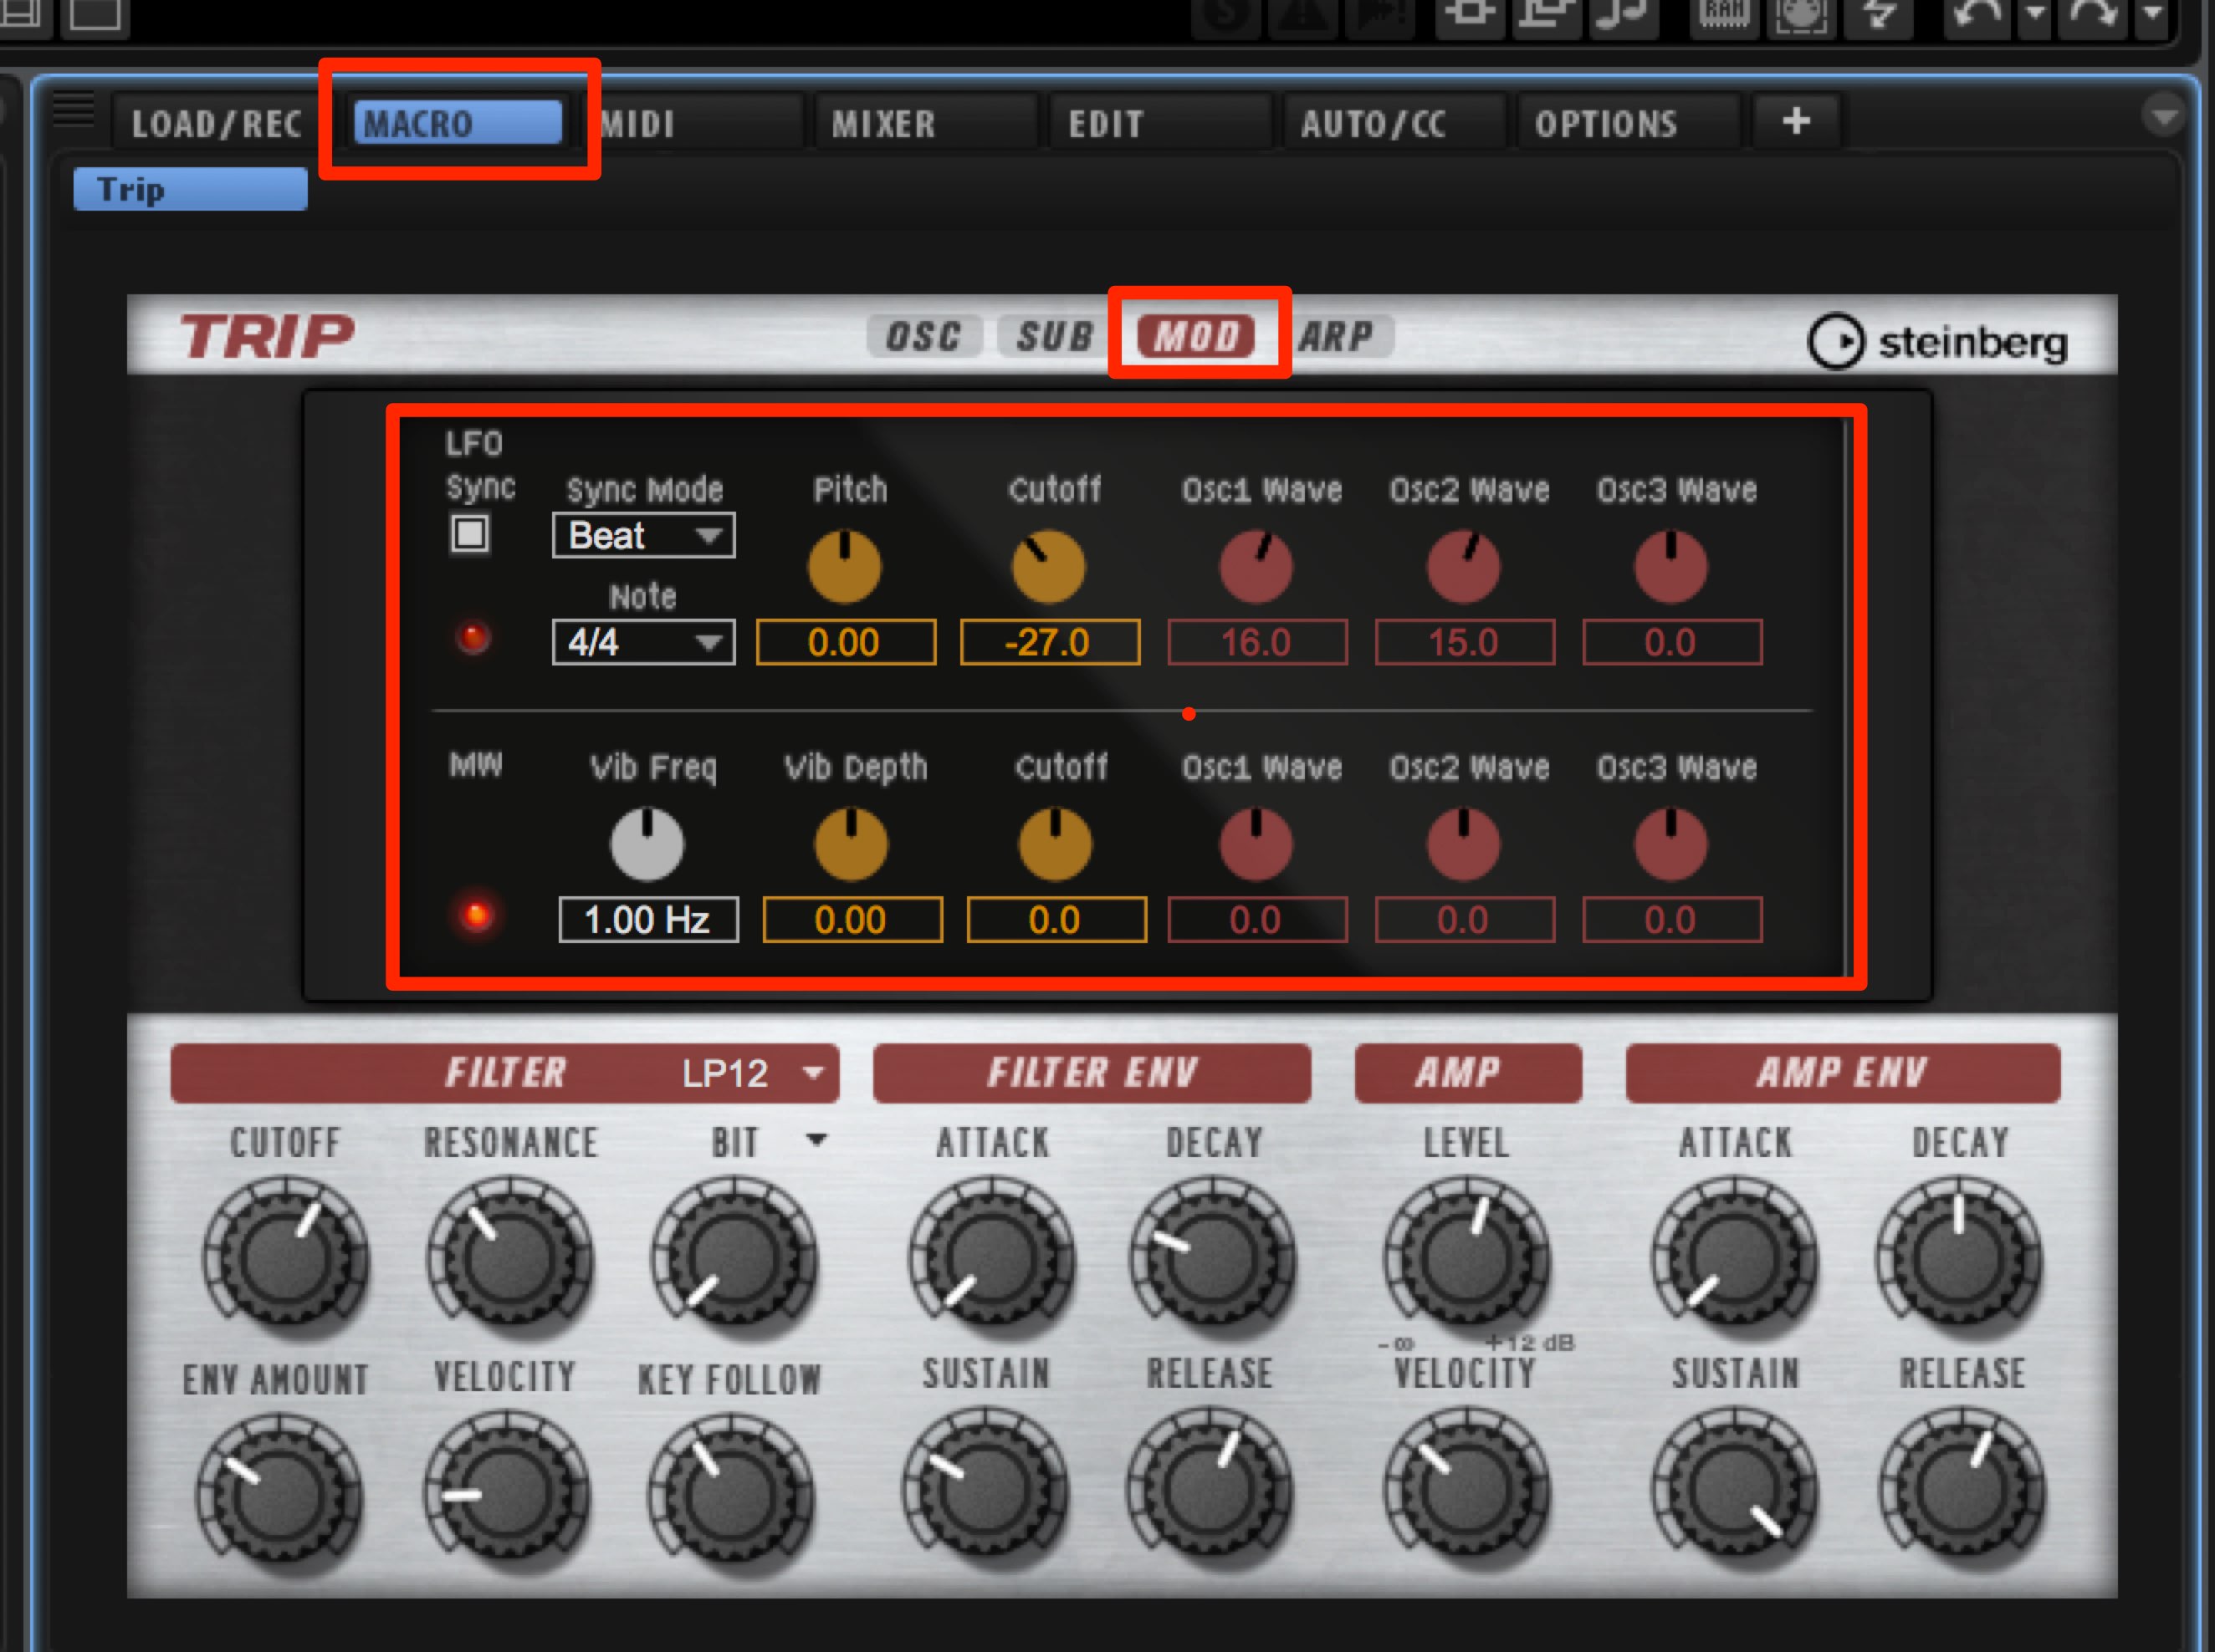Click the Vib Depth knob
Viewport: 2215px width, 1652px height.
tap(852, 844)
